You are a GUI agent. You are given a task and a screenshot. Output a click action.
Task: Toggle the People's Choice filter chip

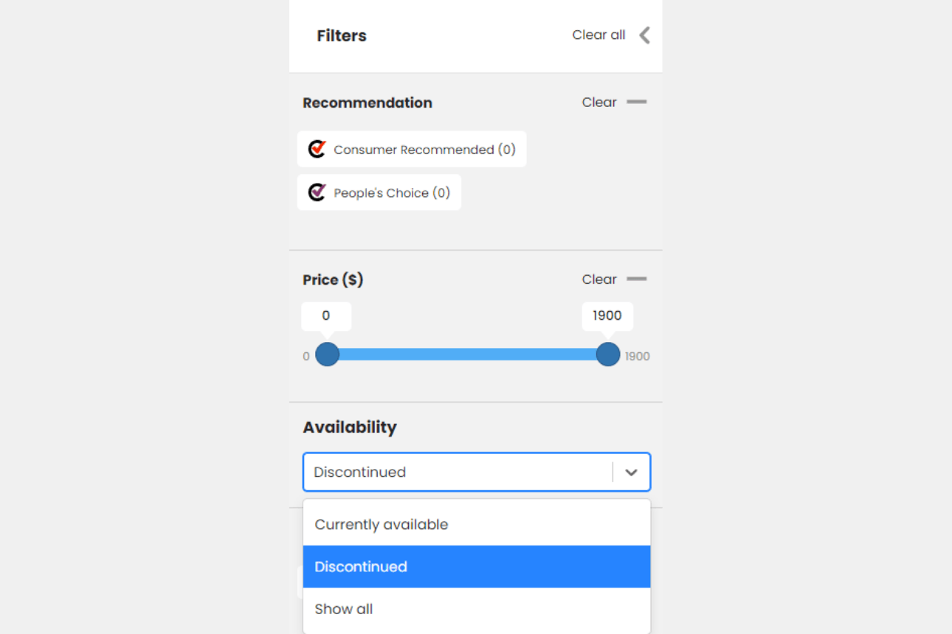(x=379, y=192)
